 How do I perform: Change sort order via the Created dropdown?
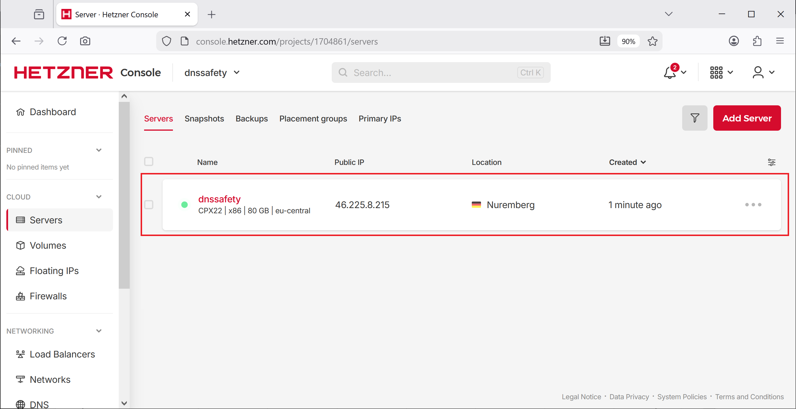coord(627,162)
